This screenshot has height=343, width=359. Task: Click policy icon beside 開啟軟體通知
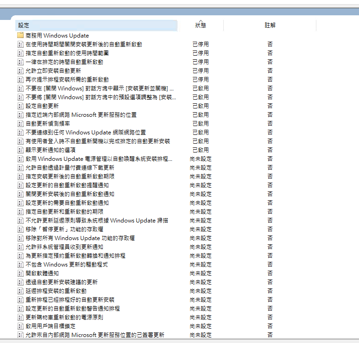[20, 273]
